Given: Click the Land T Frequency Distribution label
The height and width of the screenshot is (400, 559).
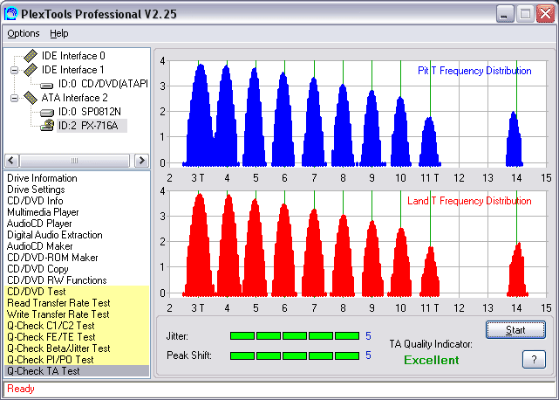Looking at the screenshot, I should click(469, 201).
